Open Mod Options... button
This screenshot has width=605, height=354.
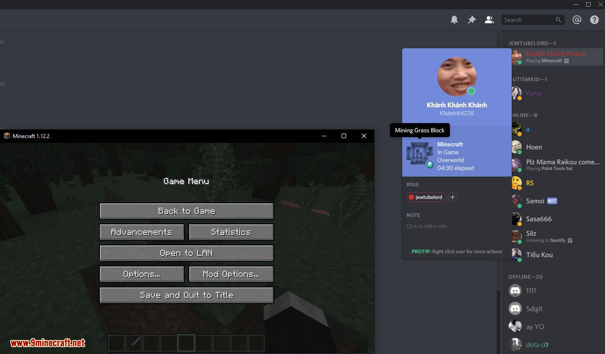click(x=231, y=274)
